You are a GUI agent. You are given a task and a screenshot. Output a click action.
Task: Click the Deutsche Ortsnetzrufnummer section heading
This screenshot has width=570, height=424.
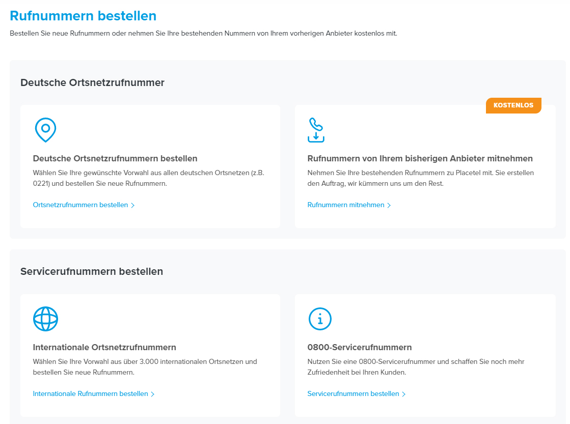pyautogui.click(x=92, y=82)
